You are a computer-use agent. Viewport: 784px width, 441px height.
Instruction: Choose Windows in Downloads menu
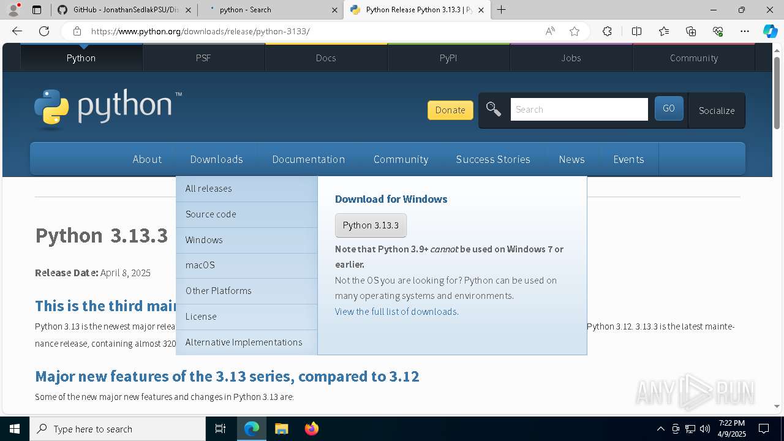246,240
